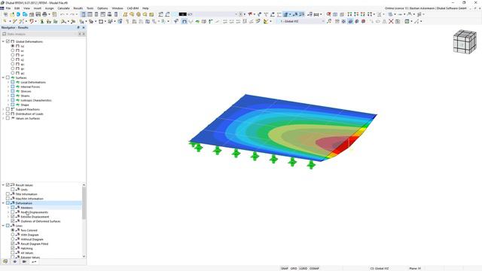Toggle the Hatching checkbox

click(x=13, y=248)
